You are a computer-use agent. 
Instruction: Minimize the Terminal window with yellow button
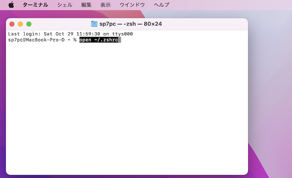20,24
